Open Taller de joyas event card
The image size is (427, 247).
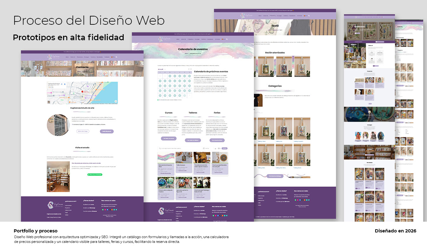(x=184, y=162)
